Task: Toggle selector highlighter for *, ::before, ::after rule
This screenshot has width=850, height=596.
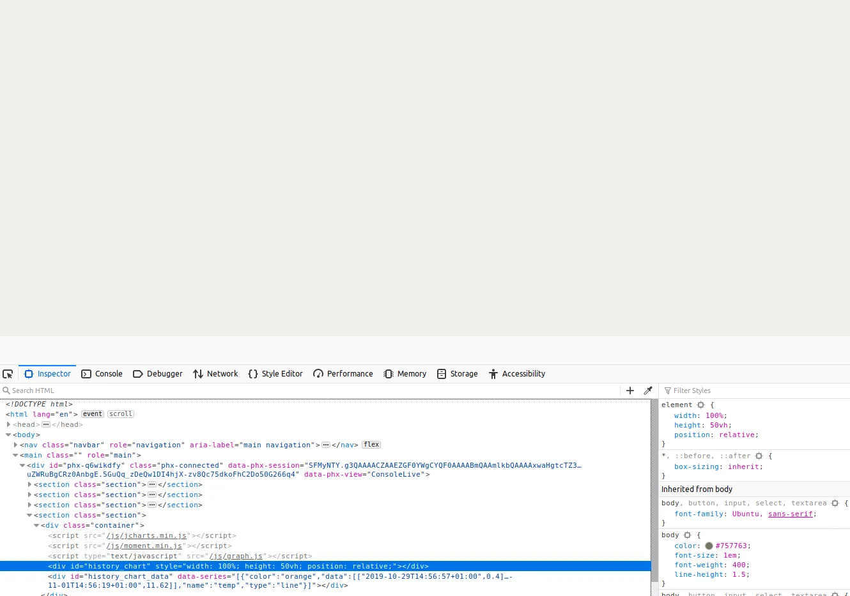Action: point(759,456)
